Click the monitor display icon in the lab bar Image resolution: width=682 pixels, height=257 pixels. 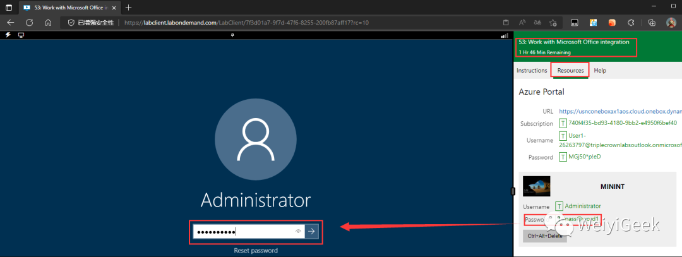[21, 35]
